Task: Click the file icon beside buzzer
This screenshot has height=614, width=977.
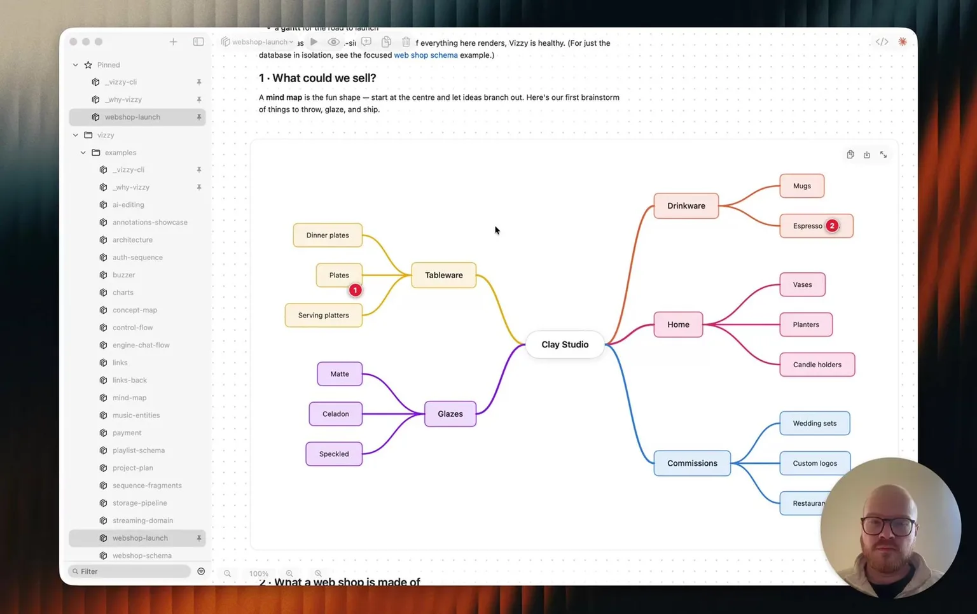Action: point(103,275)
